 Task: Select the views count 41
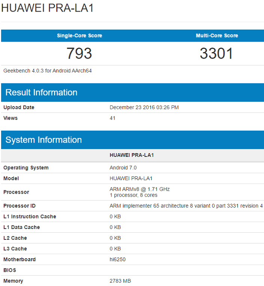(112, 118)
